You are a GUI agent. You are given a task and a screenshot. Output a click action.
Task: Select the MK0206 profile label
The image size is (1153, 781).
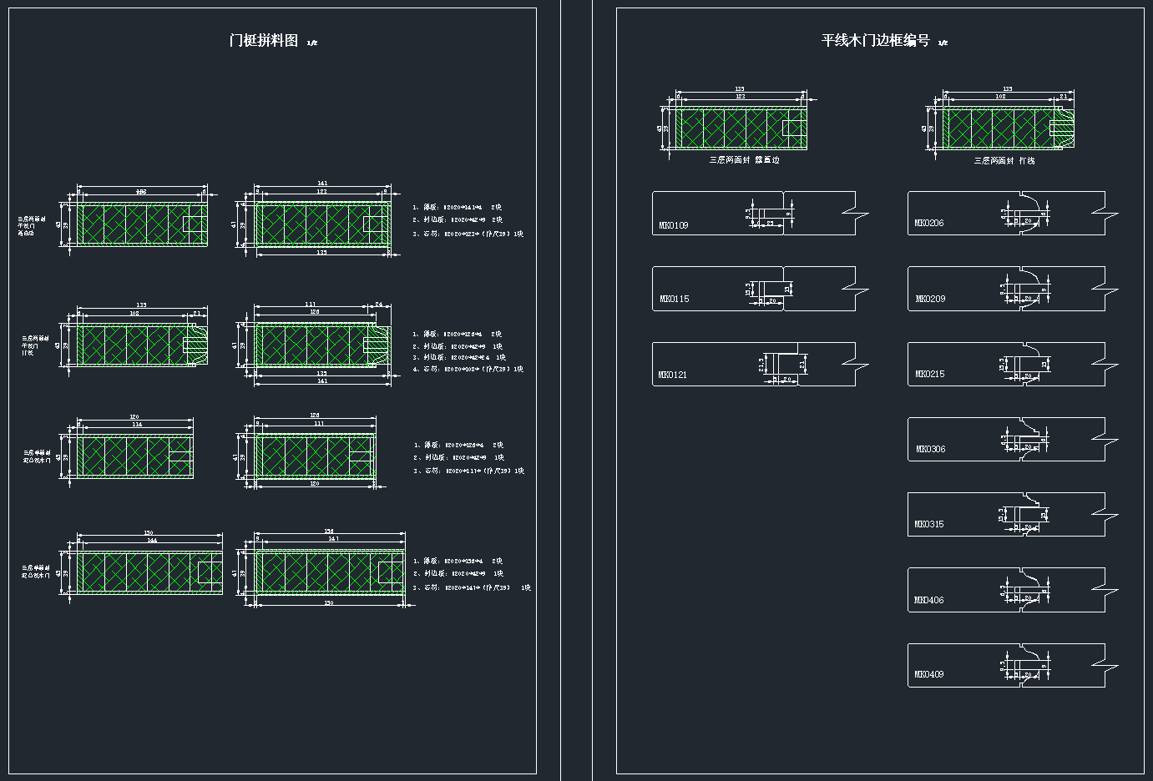928,223
